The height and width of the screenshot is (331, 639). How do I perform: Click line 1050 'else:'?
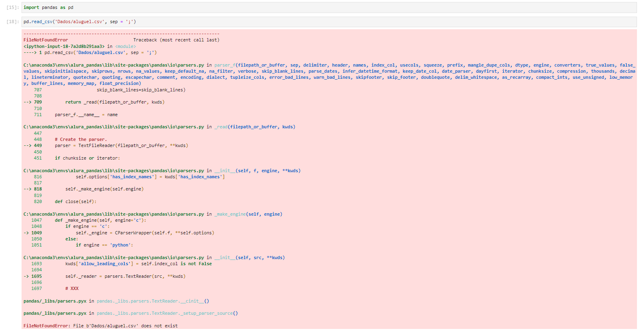(x=72, y=239)
